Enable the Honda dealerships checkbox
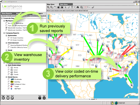 point(9,68)
